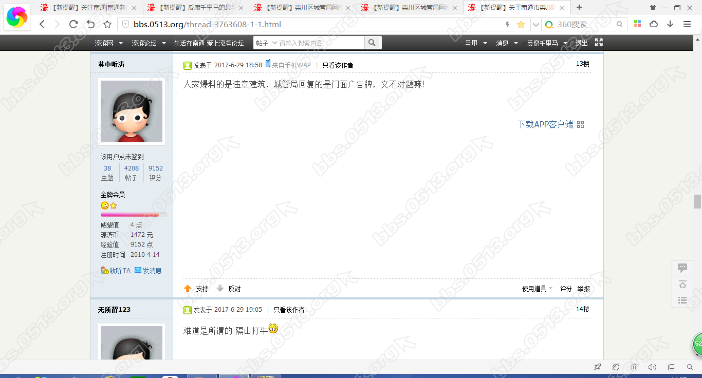Click the bookmark star outline icon
Screen dimensions: 702x378
point(107,24)
